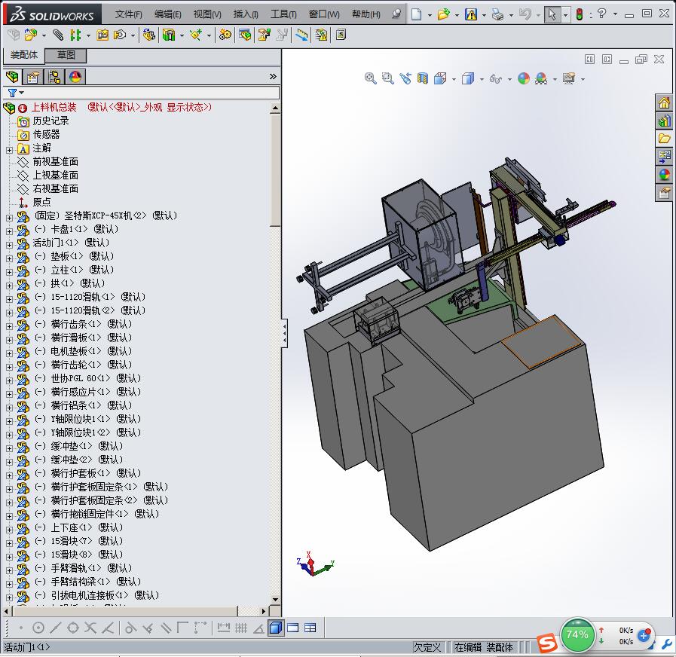676x657 pixels.
Task: Click the Print icon in the toolbar
Action: [497, 14]
